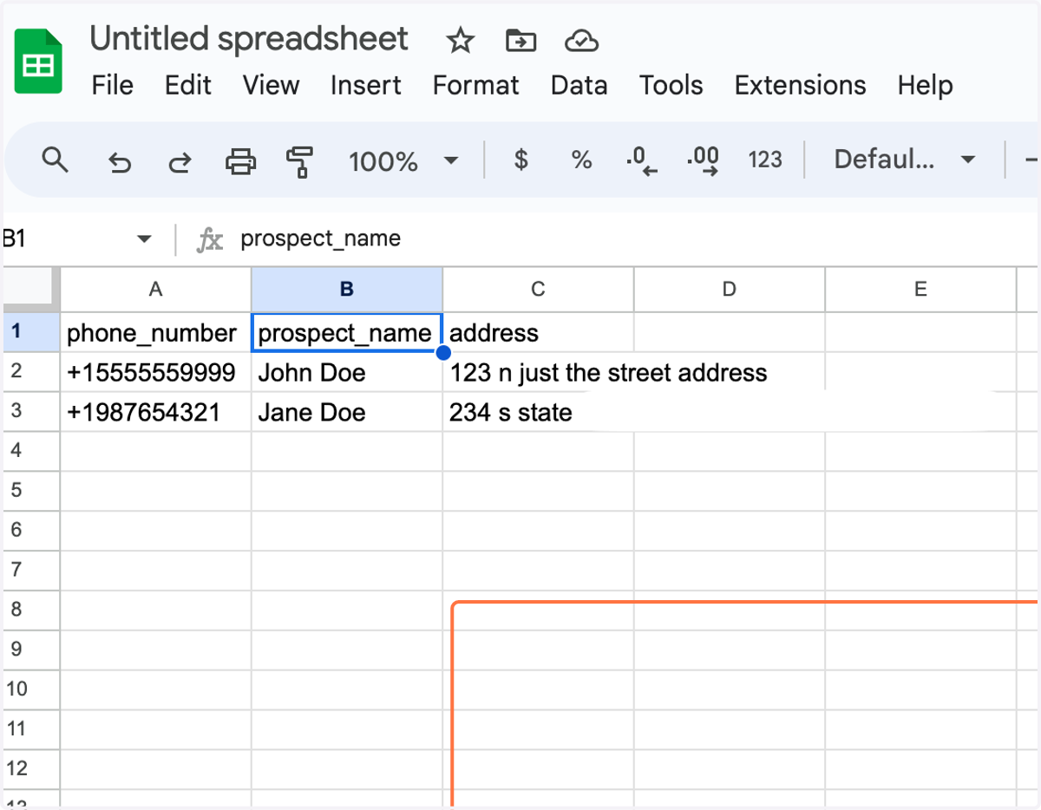Screen dimensions: 1041x810
Task: Move spreadsheet using folder icon
Action: (x=520, y=40)
